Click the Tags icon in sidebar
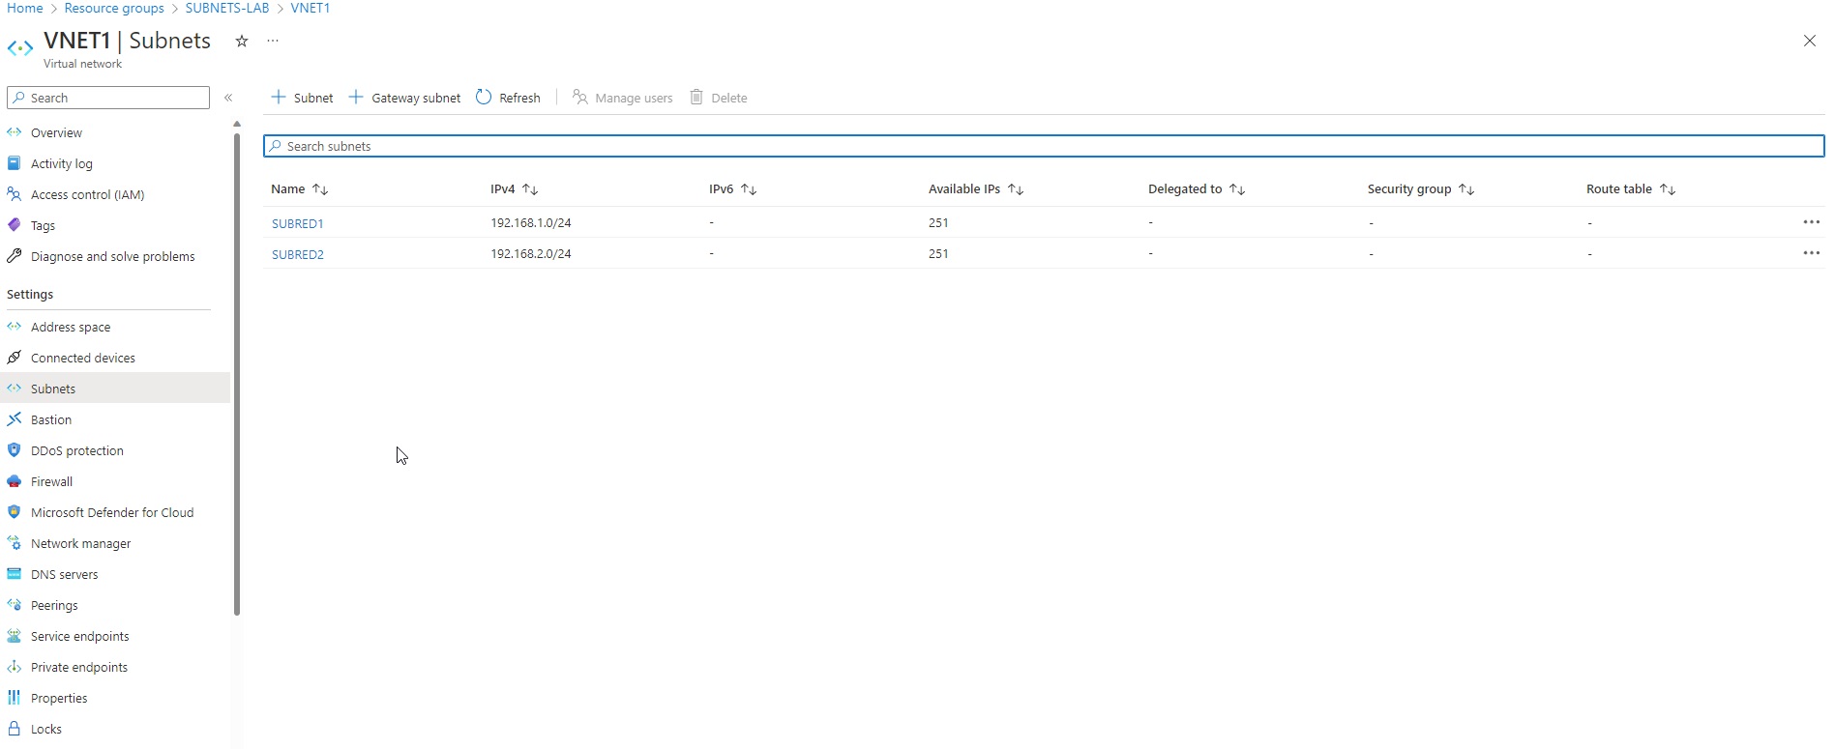This screenshot has height=749, width=1835. tap(15, 225)
